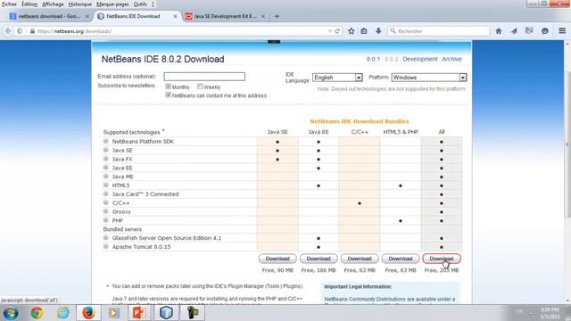This screenshot has width=571, height=321.
Task: Open the Archive link
Action: [451, 59]
